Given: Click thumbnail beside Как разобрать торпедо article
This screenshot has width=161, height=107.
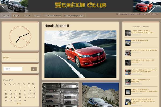Looking at the screenshot, I should pos(128,102).
